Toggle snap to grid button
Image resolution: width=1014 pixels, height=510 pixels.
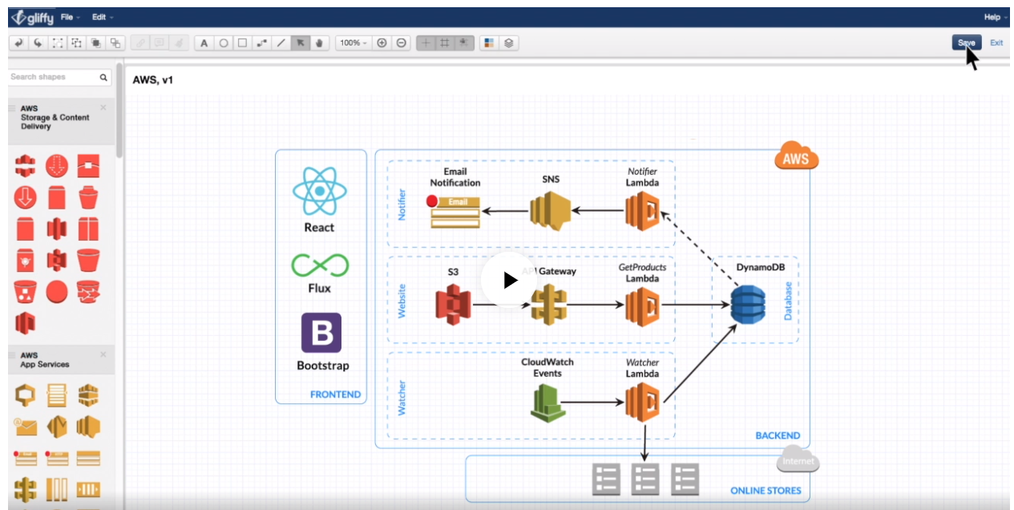[x=463, y=43]
